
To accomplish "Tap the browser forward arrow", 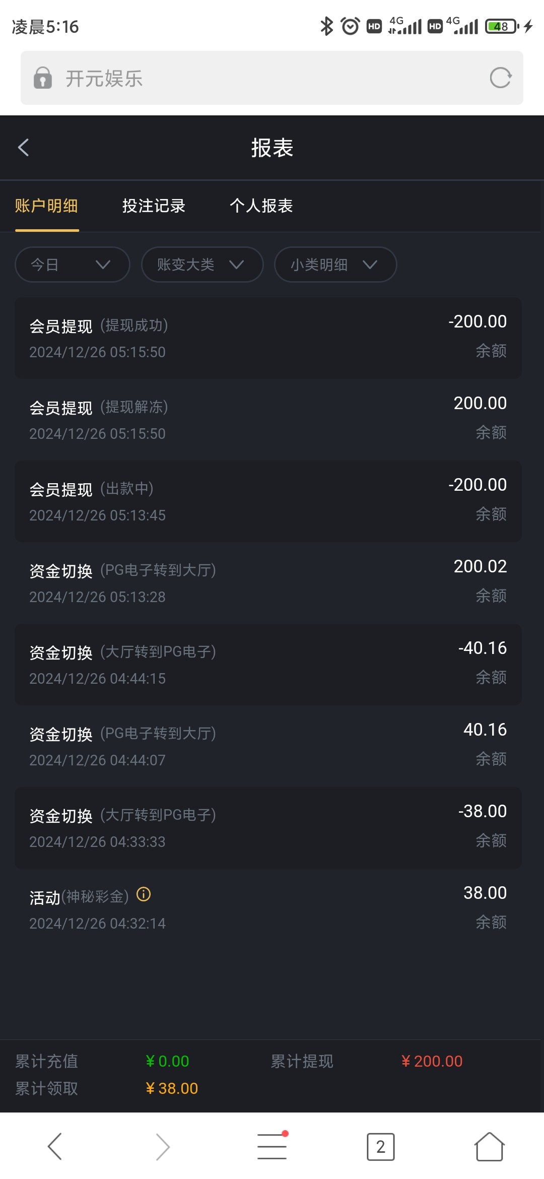I will click(163, 1147).
